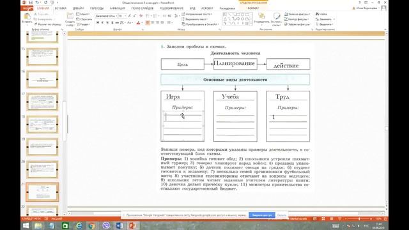The height and width of the screenshot is (230, 409).
Task: Toggle align text right
Action: tap(157, 23)
